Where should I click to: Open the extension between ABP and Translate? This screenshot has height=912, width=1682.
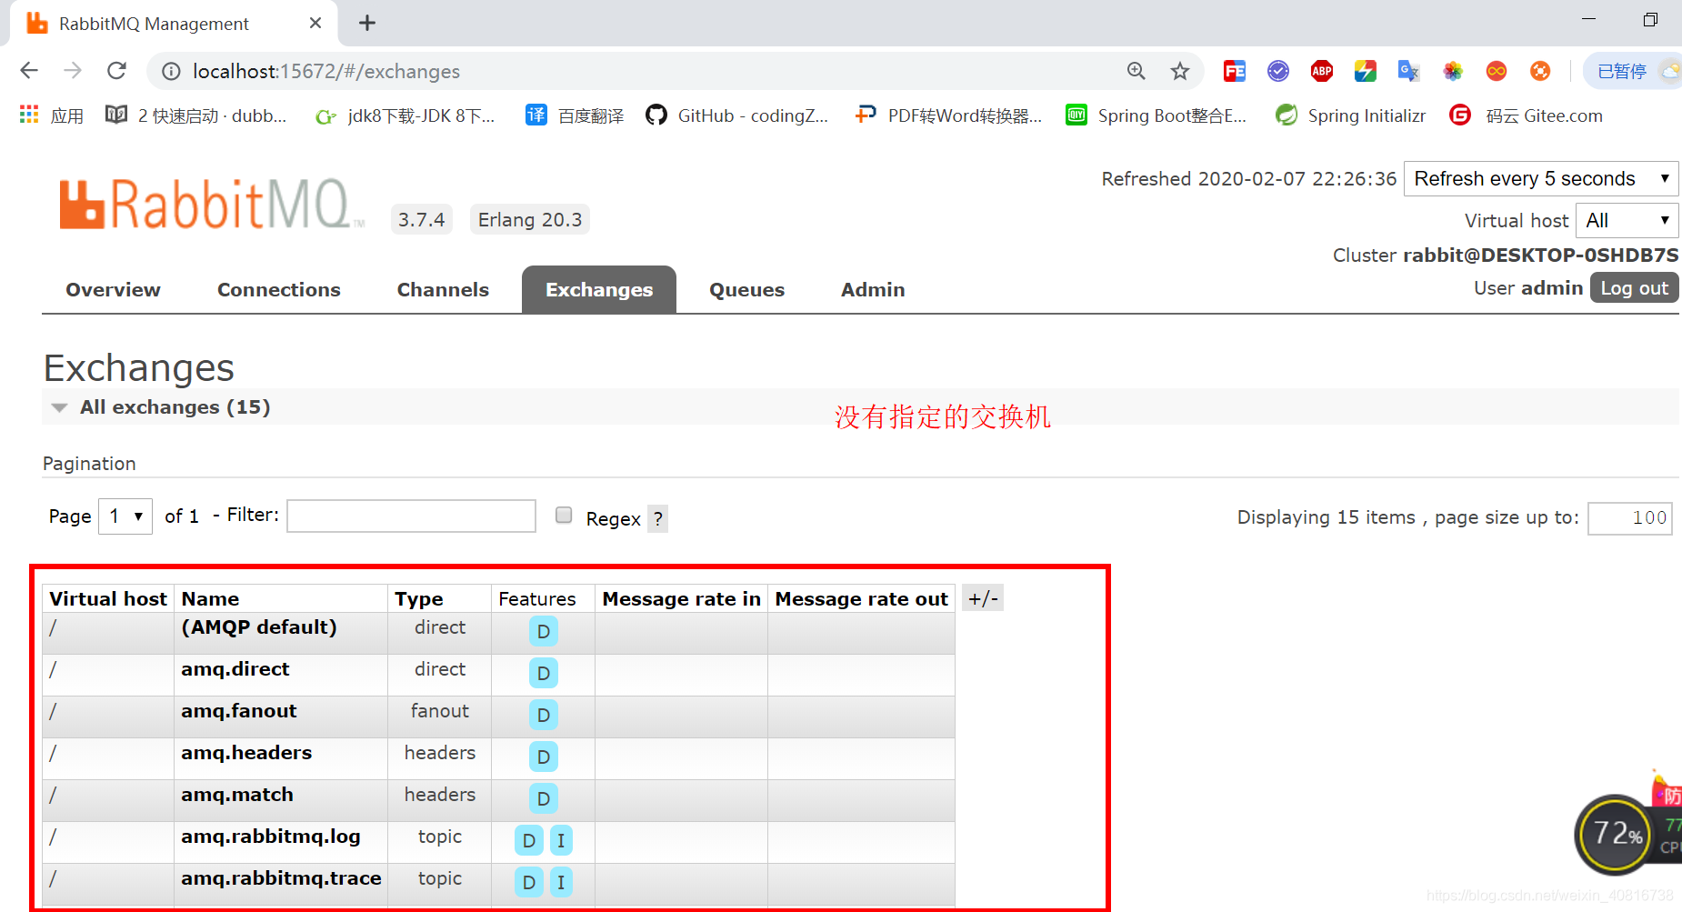(1365, 71)
